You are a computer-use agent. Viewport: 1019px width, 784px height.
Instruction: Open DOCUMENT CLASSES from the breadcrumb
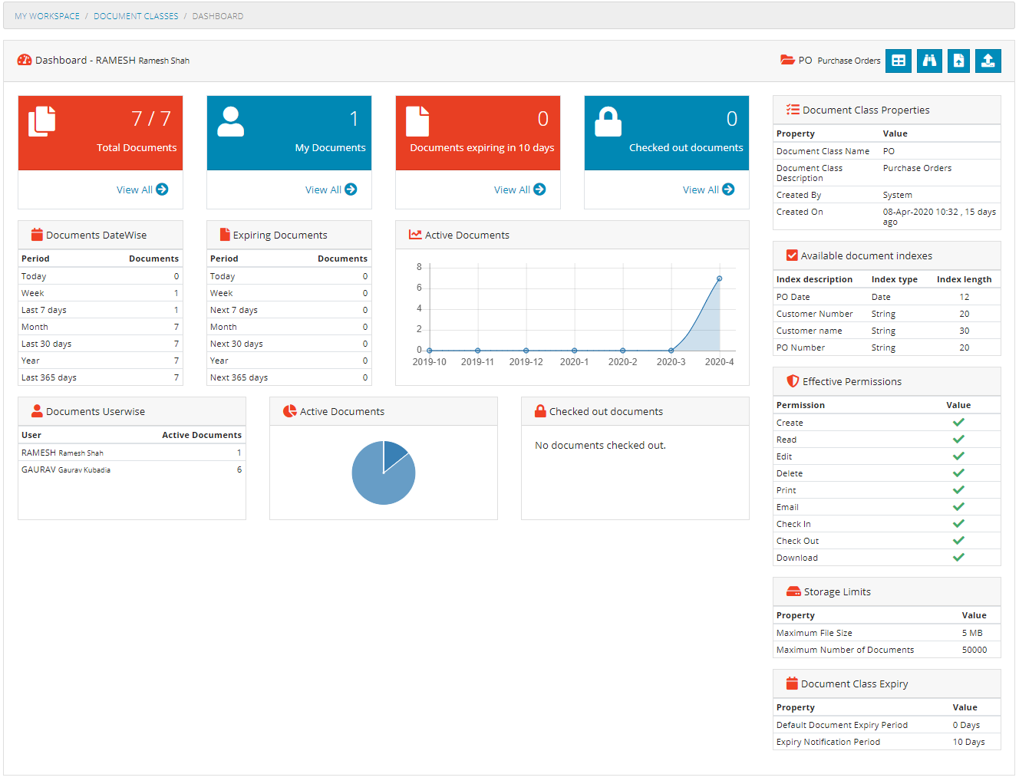(x=136, y=15)
